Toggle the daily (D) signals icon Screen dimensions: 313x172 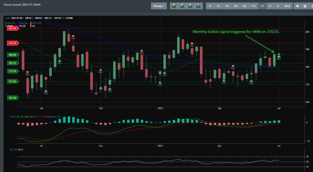click(190, 6)
